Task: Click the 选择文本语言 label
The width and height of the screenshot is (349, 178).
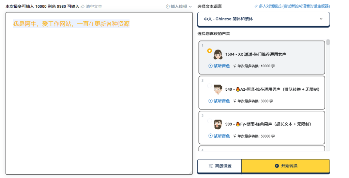Action: click(210, 6)
